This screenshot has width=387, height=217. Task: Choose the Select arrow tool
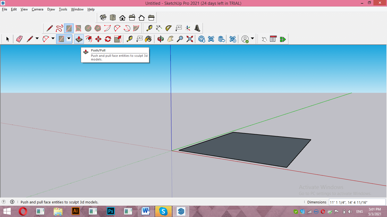point(8,39)
